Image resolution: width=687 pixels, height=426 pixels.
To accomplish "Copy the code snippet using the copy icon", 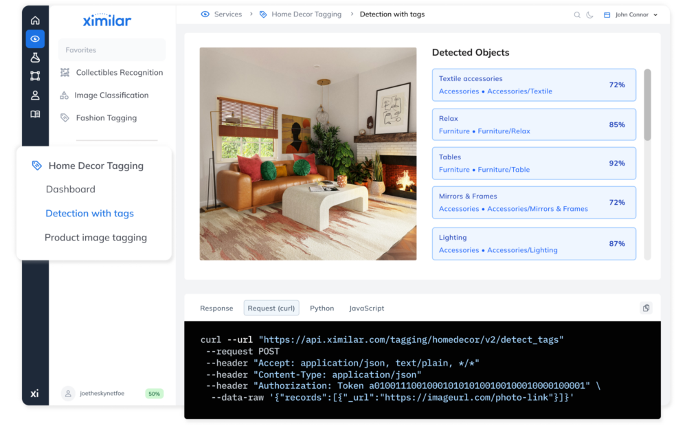I will (646, 308).
